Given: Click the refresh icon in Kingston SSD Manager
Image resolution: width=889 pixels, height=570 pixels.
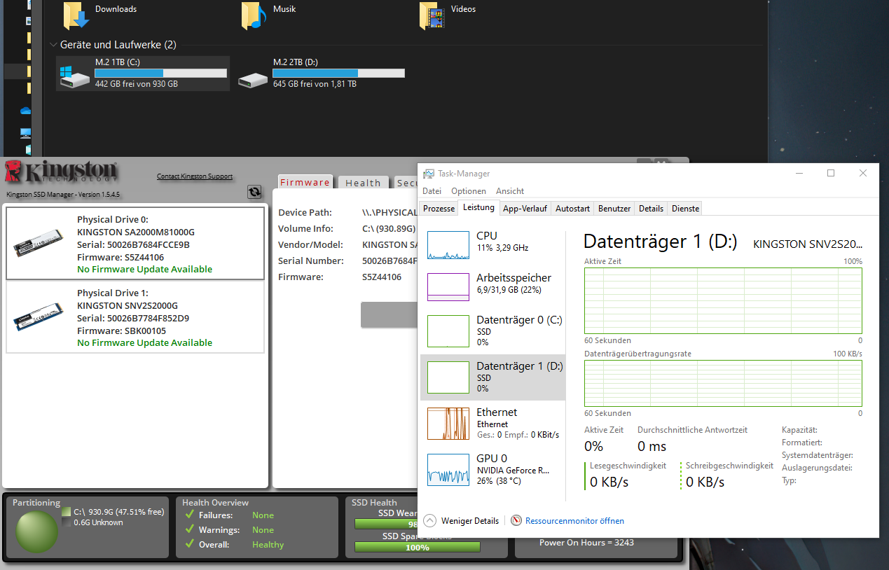Looking at the screenshot, I should coord(254,192).
